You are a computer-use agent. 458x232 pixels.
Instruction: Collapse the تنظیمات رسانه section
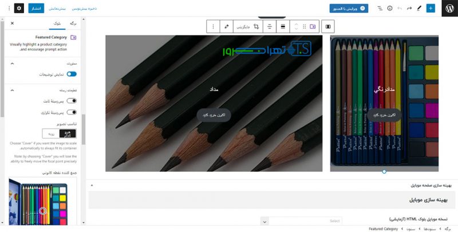(x=13, y=90)
